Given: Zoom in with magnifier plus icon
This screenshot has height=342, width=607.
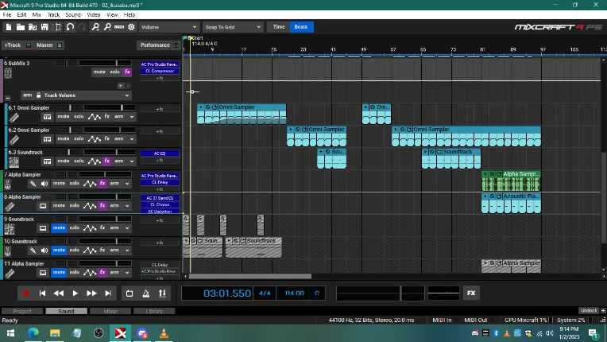Looking at the screenshot, I should (95, 27).
